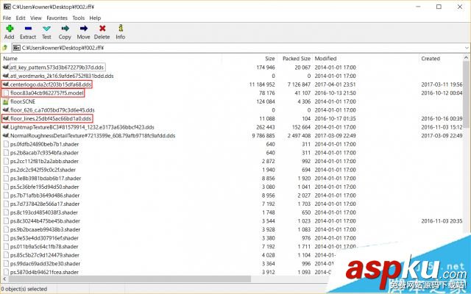Screen dimensions: 471x294
Task: Click the horizontal scrollbar thumb
Action: point(130,279)
